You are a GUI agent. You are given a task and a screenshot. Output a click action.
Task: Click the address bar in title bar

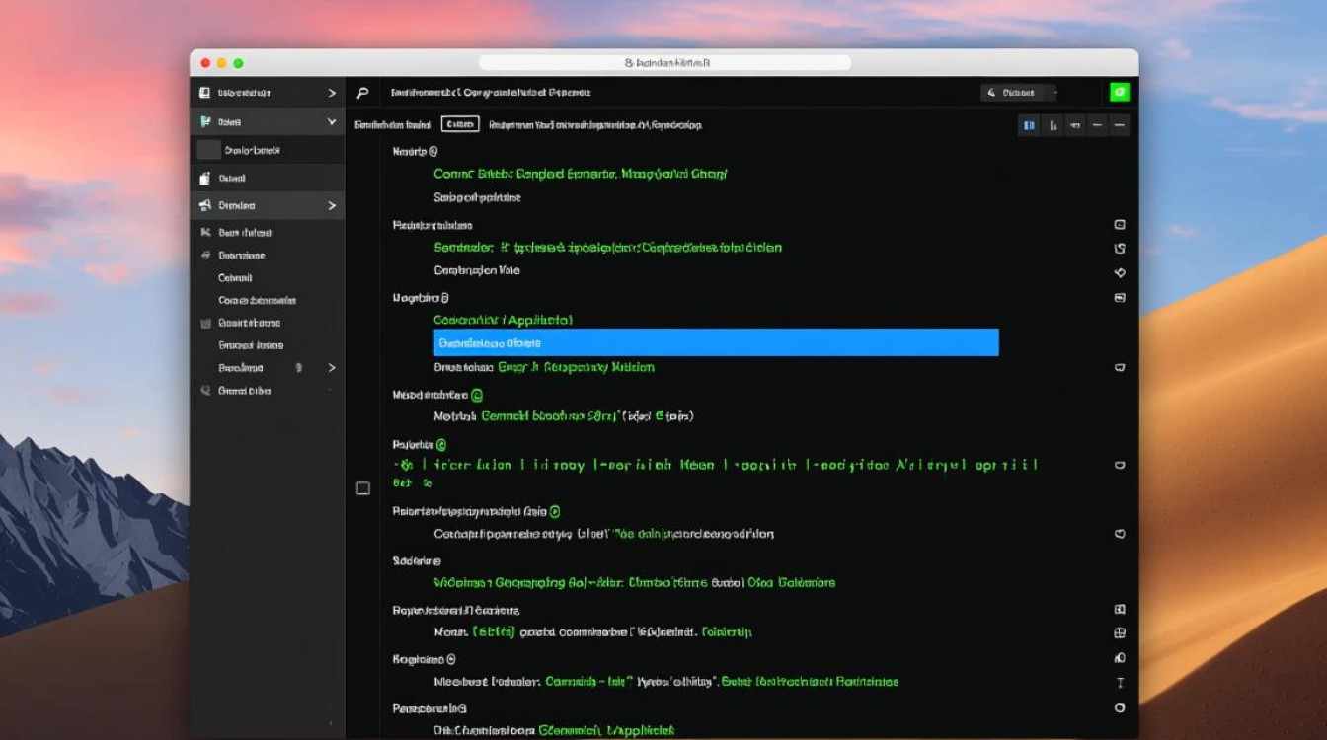click(x=664, y=62)
